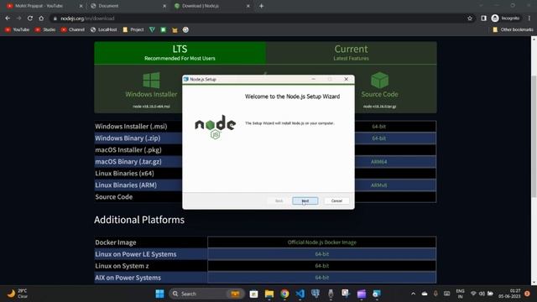Open the yellow folder-like icon bookmark
This screenshot has width=537, height=302.
pyautogui.click(x=175, y=30)
